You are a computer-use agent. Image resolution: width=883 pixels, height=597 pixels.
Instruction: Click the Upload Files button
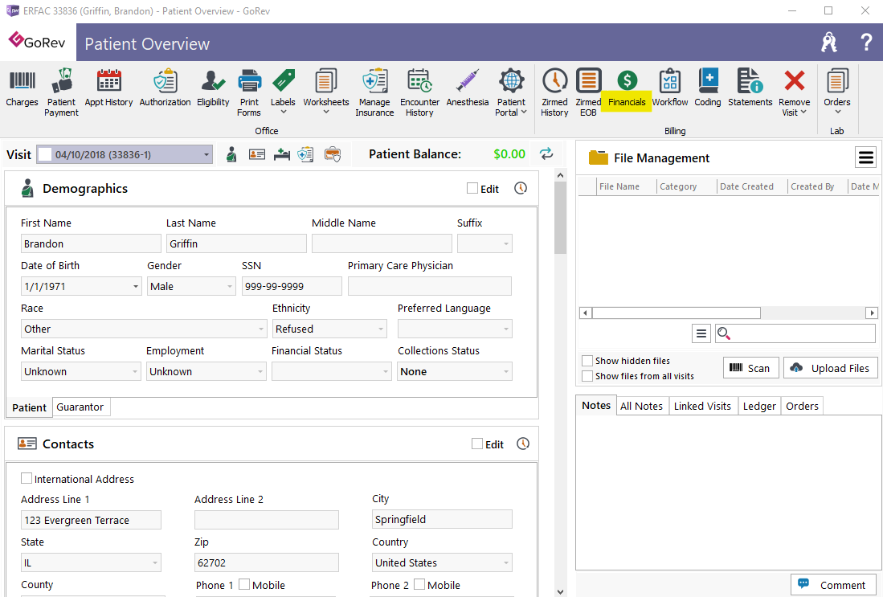(831, 368)
